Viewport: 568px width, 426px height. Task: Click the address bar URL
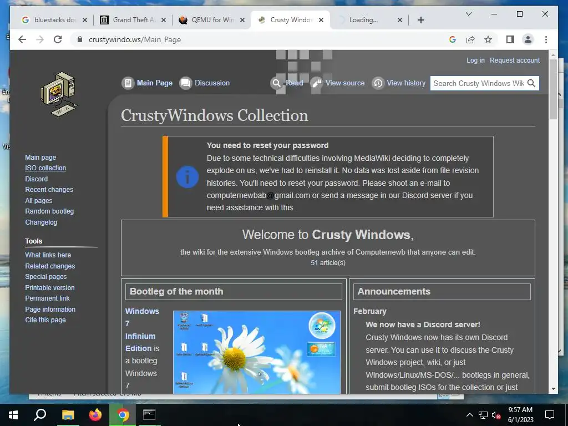(x=135, y=39)
